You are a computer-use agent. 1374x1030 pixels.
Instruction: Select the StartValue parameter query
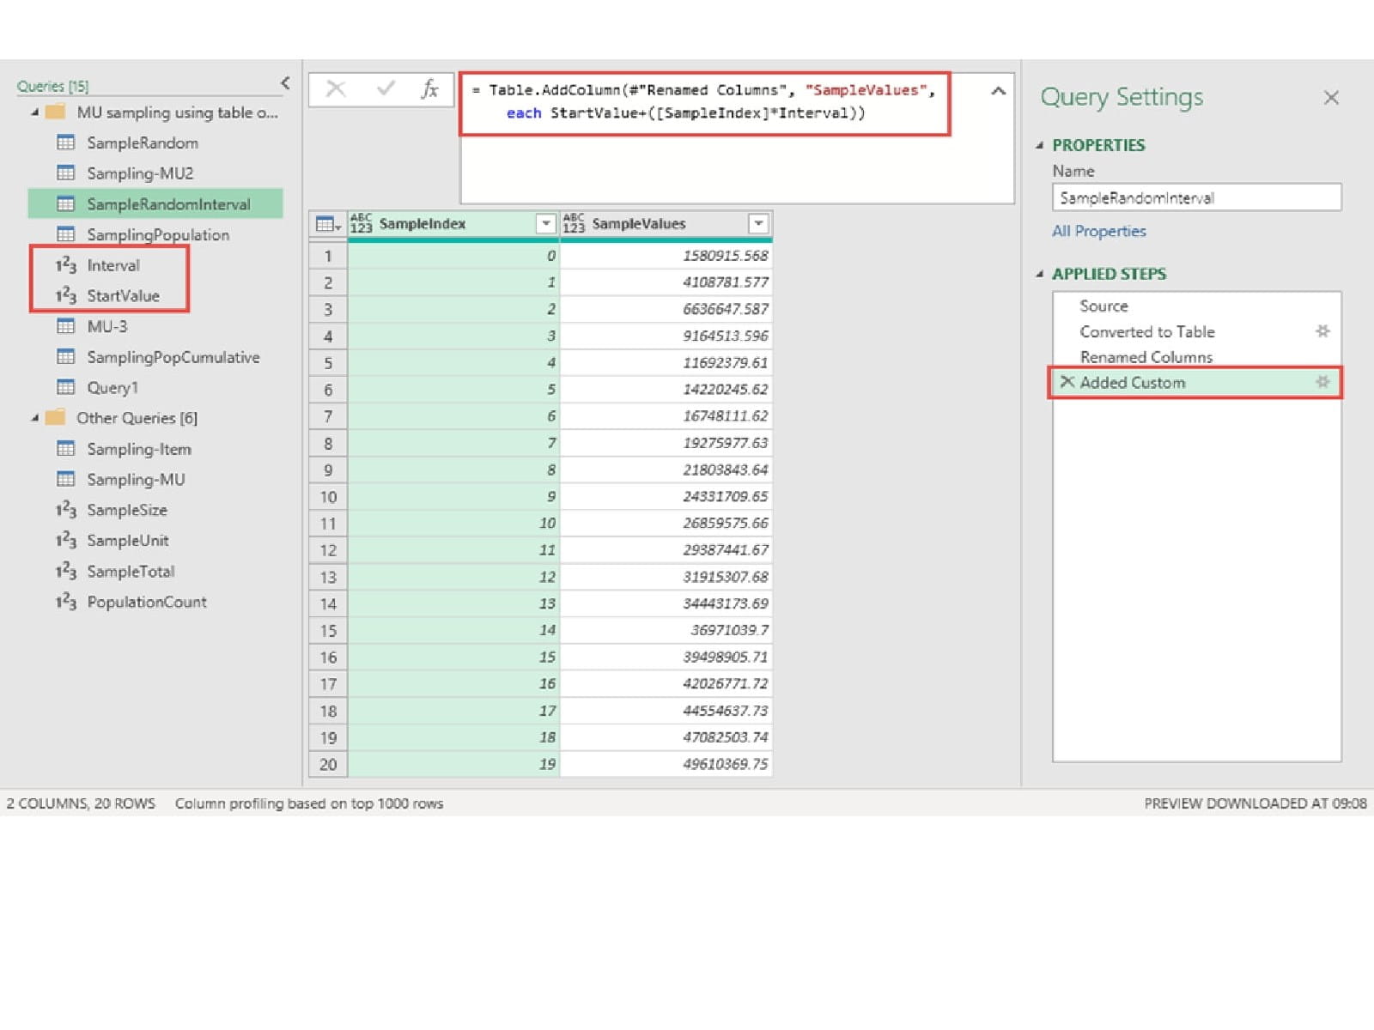(123, 295)
